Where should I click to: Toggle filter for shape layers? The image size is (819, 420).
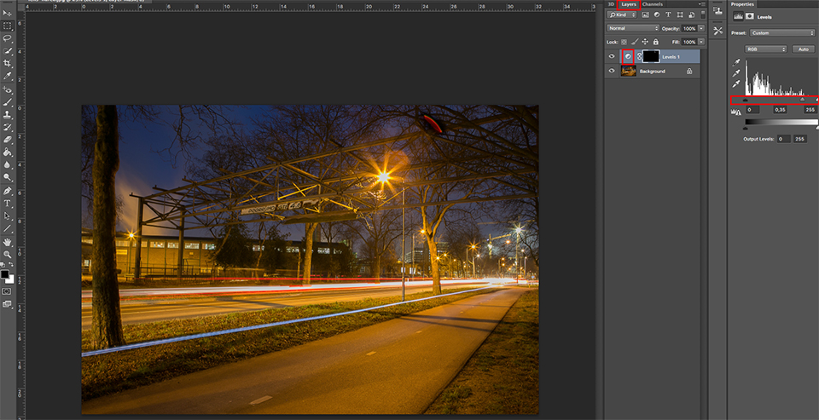(680, 15)
